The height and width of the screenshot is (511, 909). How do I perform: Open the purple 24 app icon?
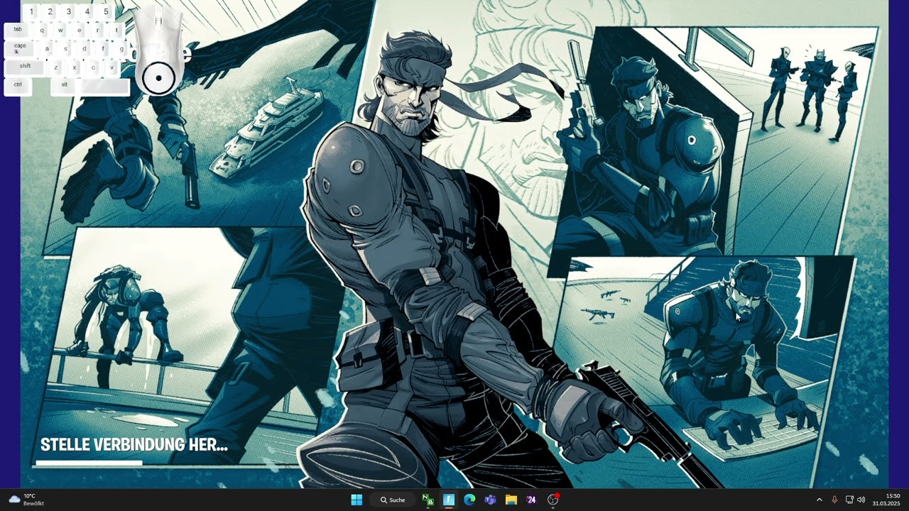tap(531, 500)
